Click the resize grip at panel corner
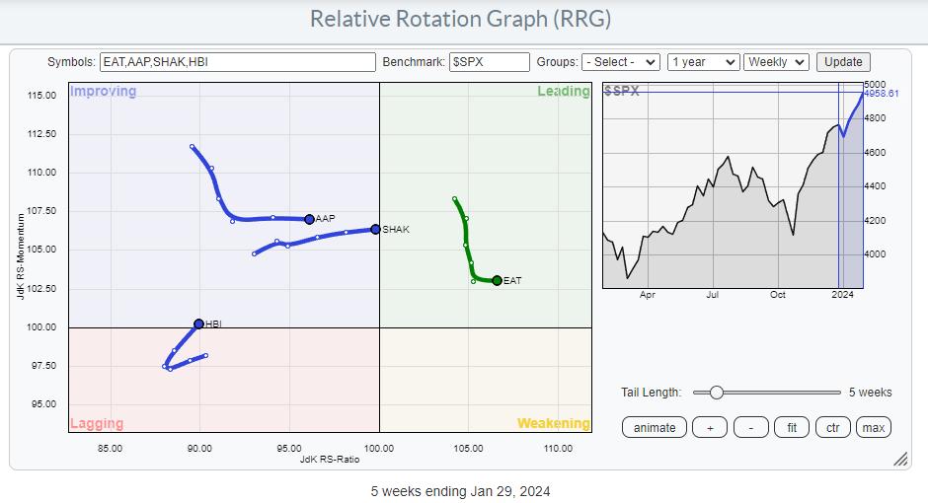 900,460
